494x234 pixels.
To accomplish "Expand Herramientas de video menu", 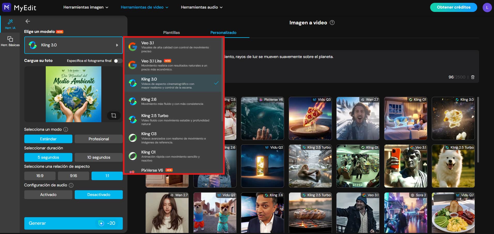I will (145, 7).
